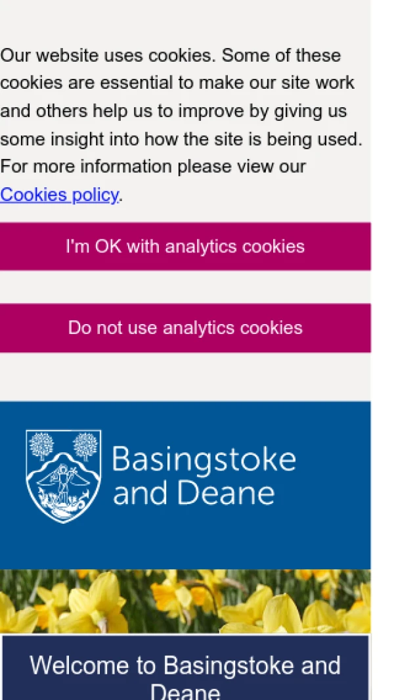This screenshot has width=394, height=700.
Task: Click the "Basingstoke" word in the logo
Action: (204, 459)
